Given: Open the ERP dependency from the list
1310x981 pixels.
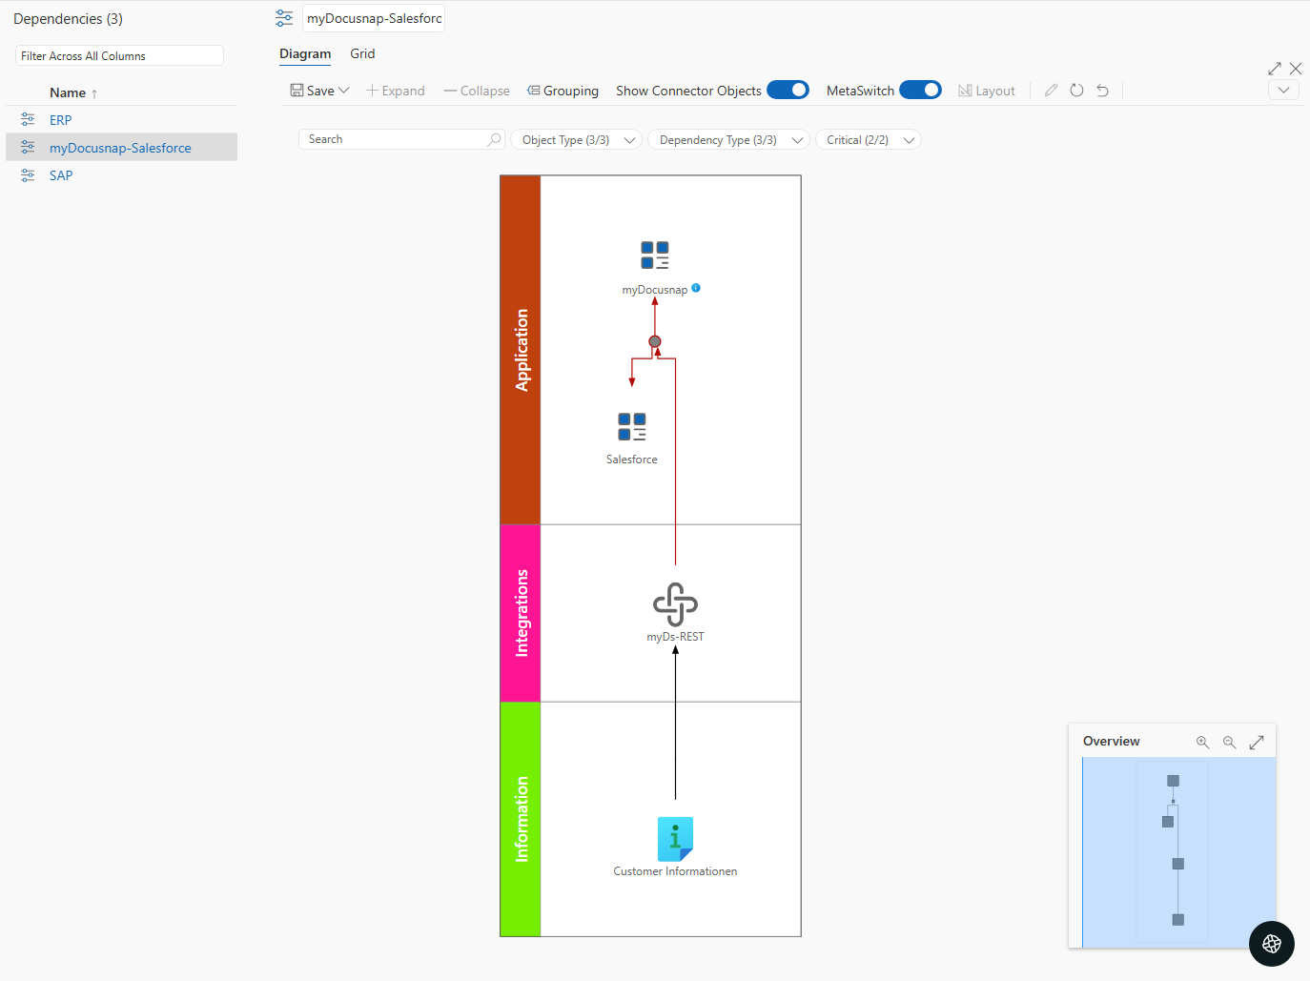Looking at the screenshot, I should click(60, 119).
